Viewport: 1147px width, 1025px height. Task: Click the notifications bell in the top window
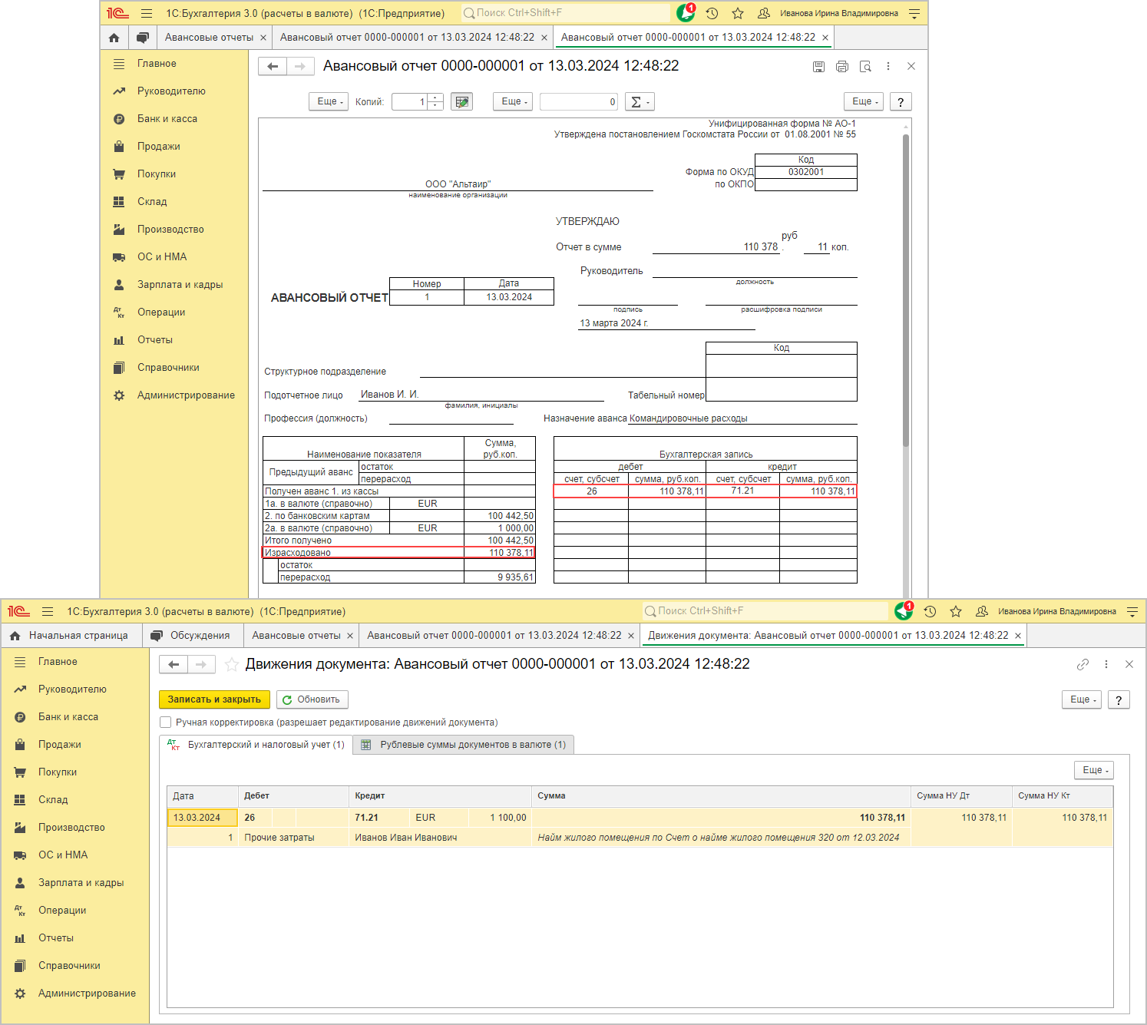click(686, 13)
